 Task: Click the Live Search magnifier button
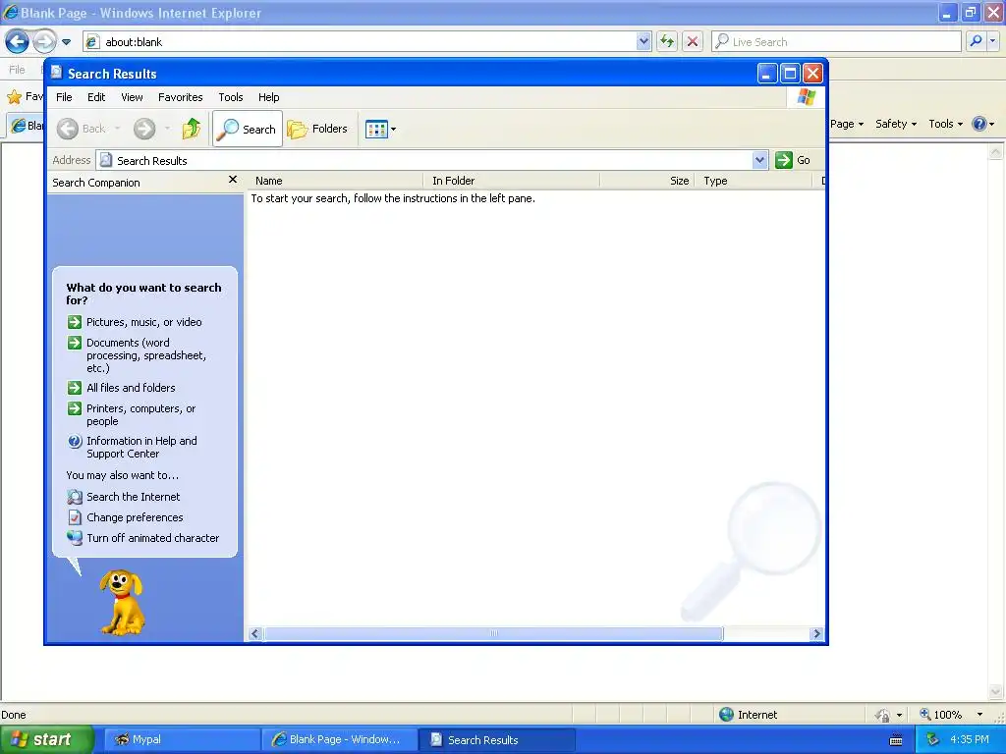[x=976, y=41]
